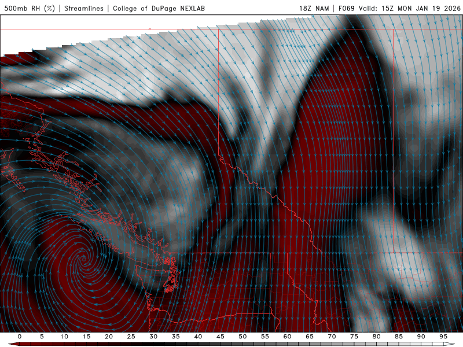Click the colorbar label "0"
The image size is (463, 347).
(x=20, y=337)
